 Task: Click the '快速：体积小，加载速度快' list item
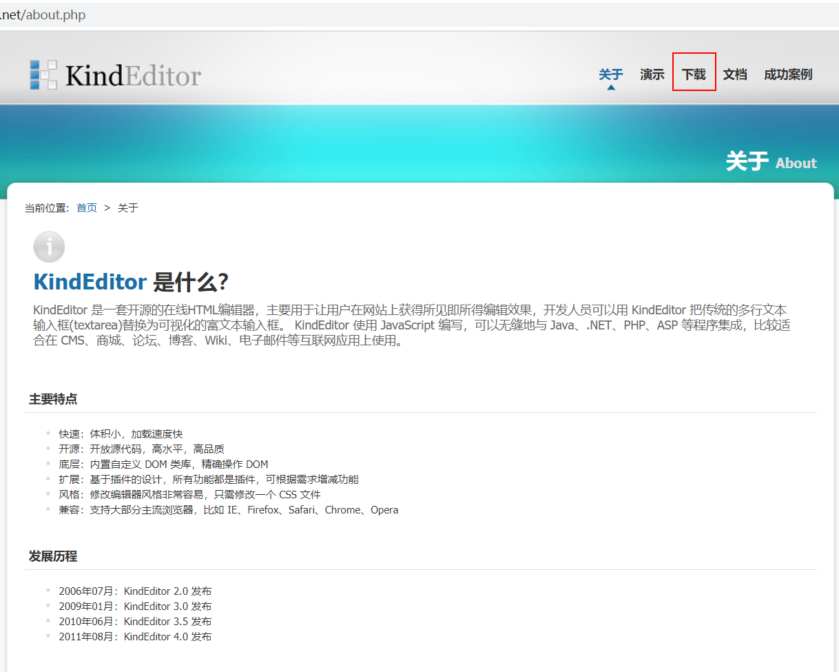[x=121, y=434]
